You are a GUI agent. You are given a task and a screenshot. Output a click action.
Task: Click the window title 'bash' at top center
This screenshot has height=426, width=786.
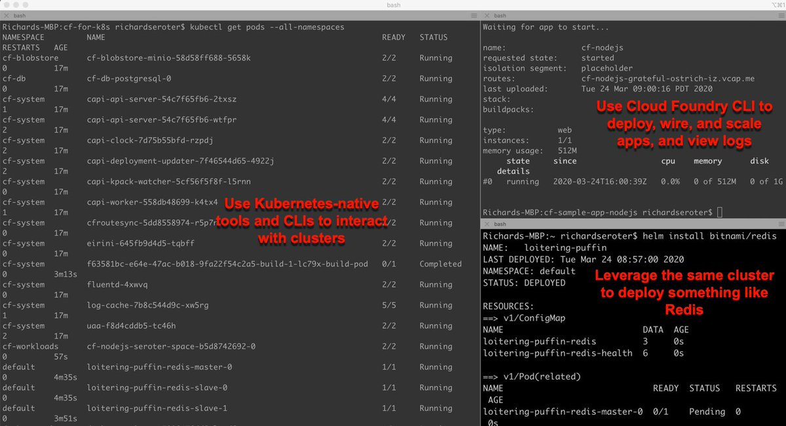[393, 5]
